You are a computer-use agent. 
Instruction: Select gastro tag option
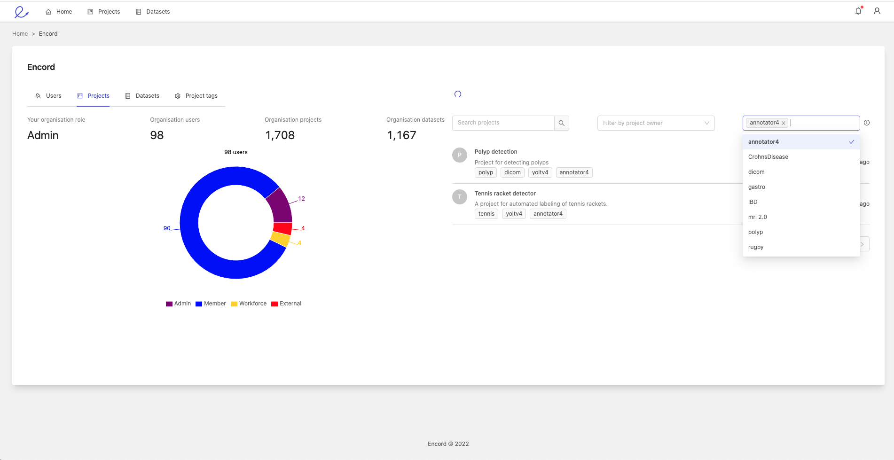[x=801, y=187]
